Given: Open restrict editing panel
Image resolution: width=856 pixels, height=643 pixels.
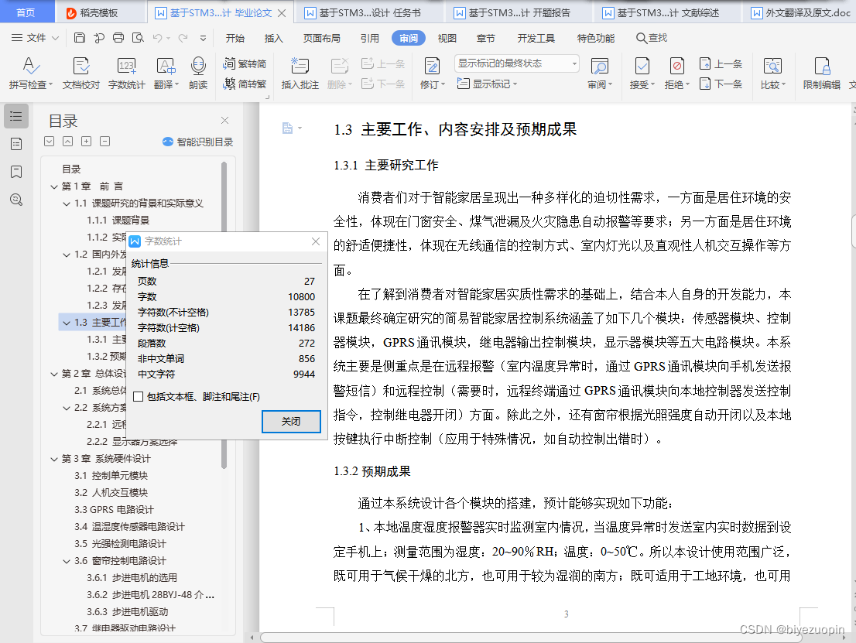Looking at the screenshot, I should (x=822, y=73).
